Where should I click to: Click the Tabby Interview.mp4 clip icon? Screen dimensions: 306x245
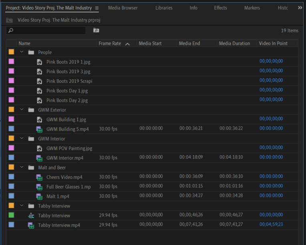31,225
